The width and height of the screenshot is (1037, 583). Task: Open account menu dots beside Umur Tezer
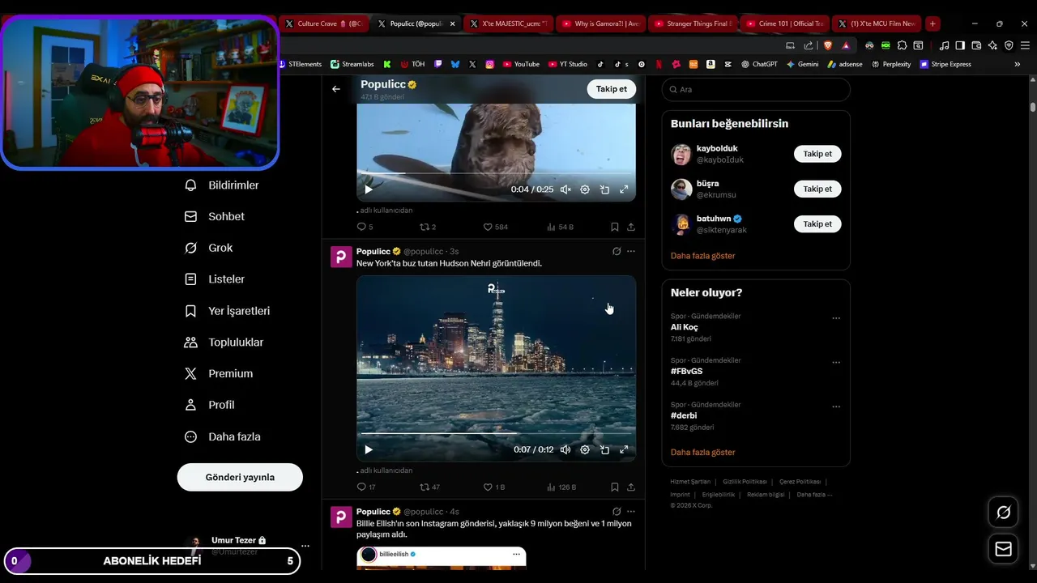point(305,546)
